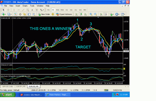Switch to Candlesticks chart display

(81, 14)
